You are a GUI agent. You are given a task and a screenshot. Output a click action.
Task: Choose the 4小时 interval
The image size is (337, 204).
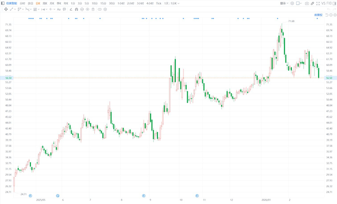(150, 3)
